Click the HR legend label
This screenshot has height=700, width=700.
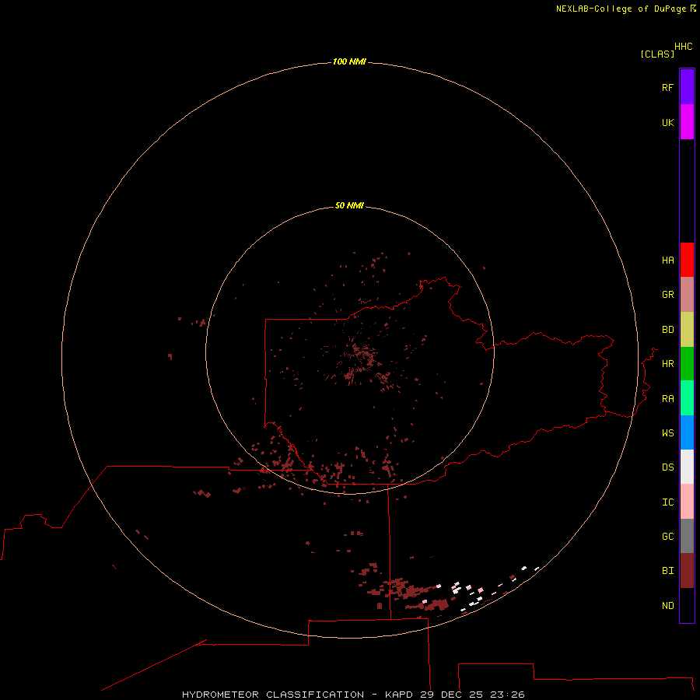(x=667, y=364)
